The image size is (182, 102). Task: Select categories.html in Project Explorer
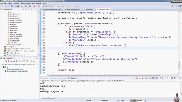(15, 18)
